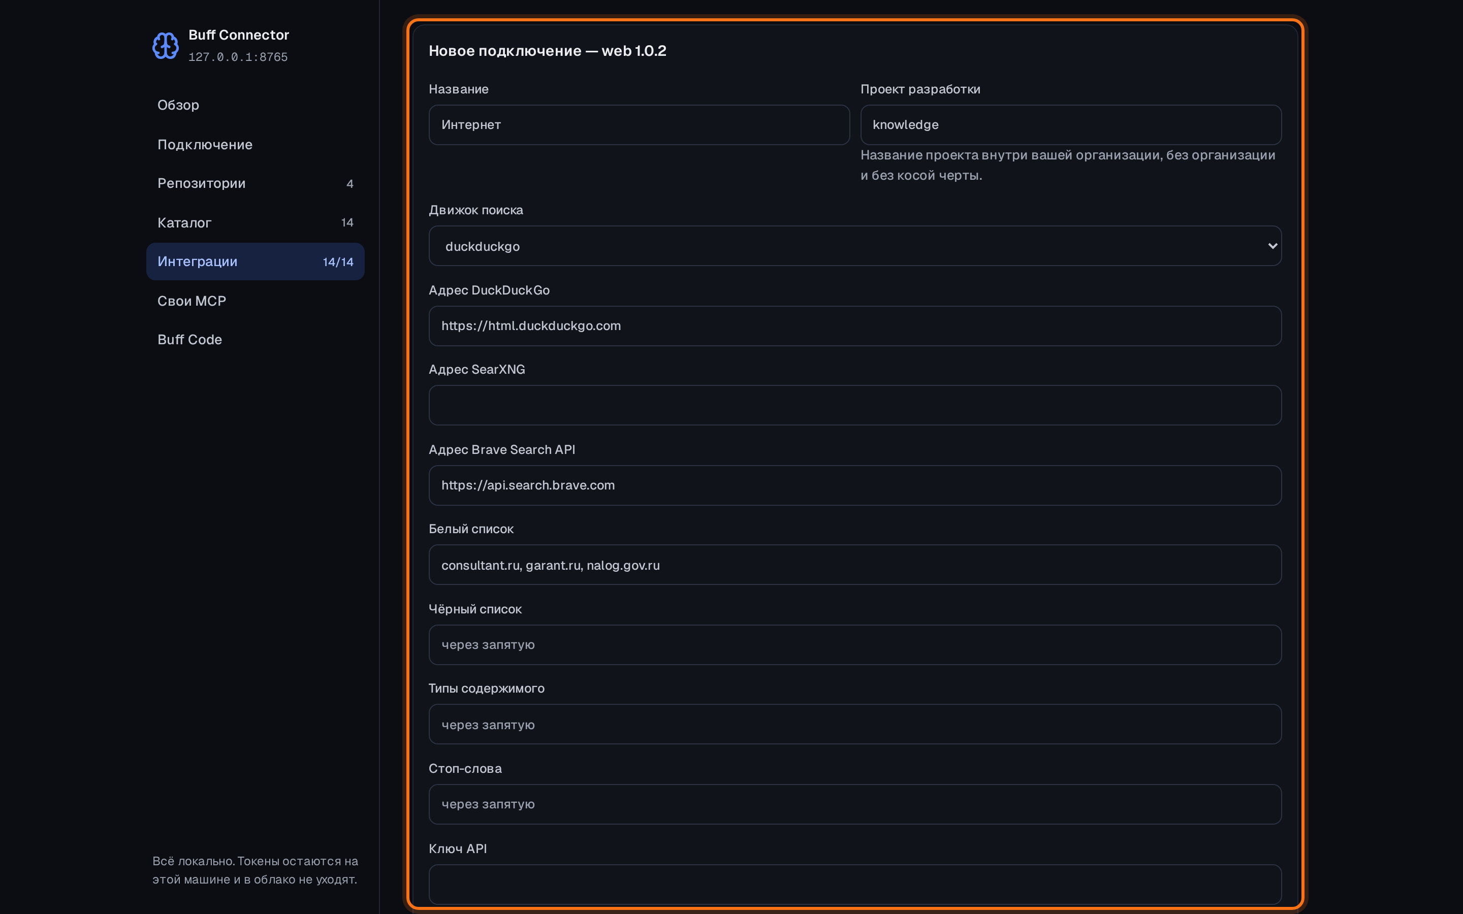Click the Название input containing Интернет
The height and width of the screenshot is (914, 1463).
point(639,125)
